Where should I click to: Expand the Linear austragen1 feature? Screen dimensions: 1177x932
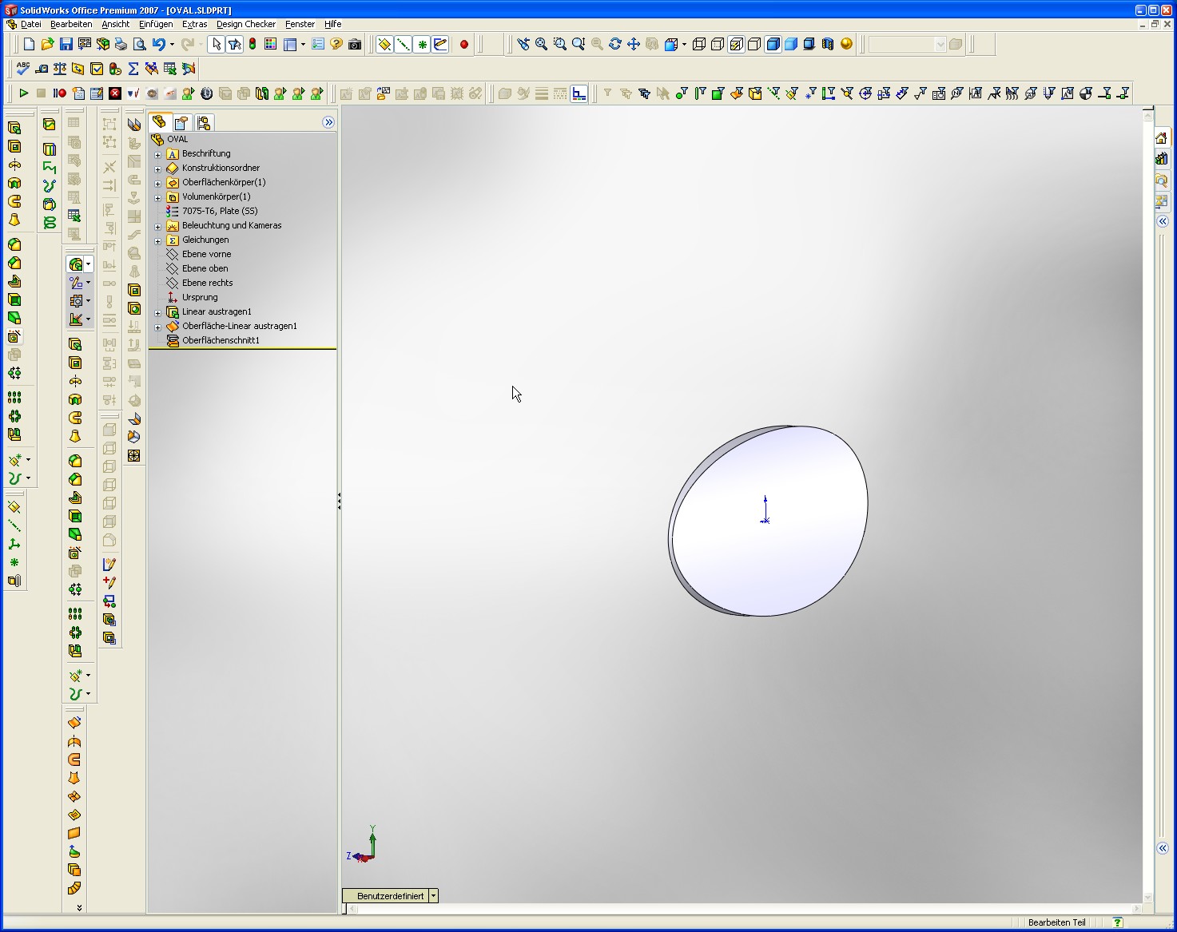click(x=158, y=312)
